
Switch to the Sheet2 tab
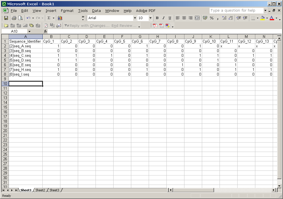click(x=40, y=190)
